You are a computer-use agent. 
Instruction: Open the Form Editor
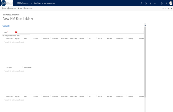pos(28,9)
